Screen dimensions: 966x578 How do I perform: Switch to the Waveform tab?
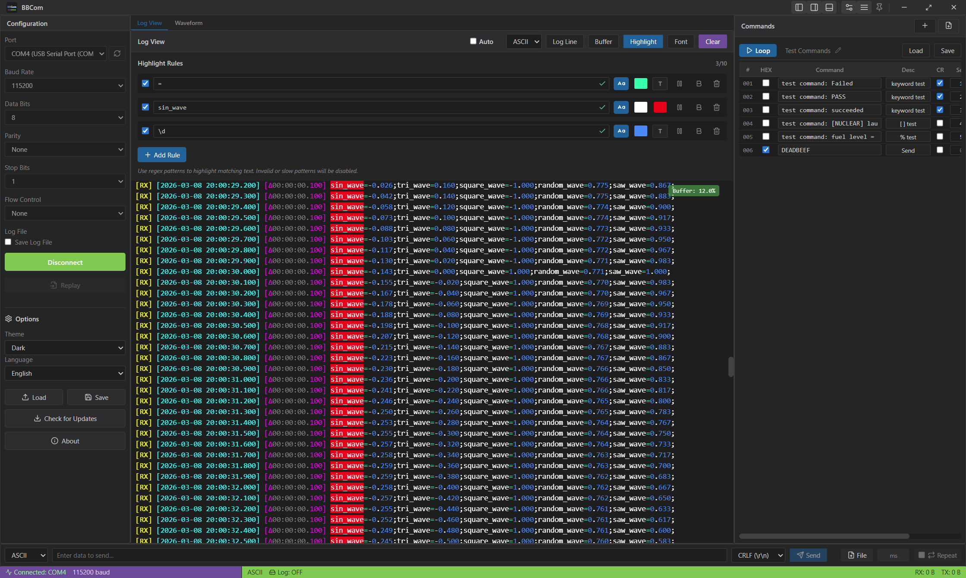[x=188, y=23]
